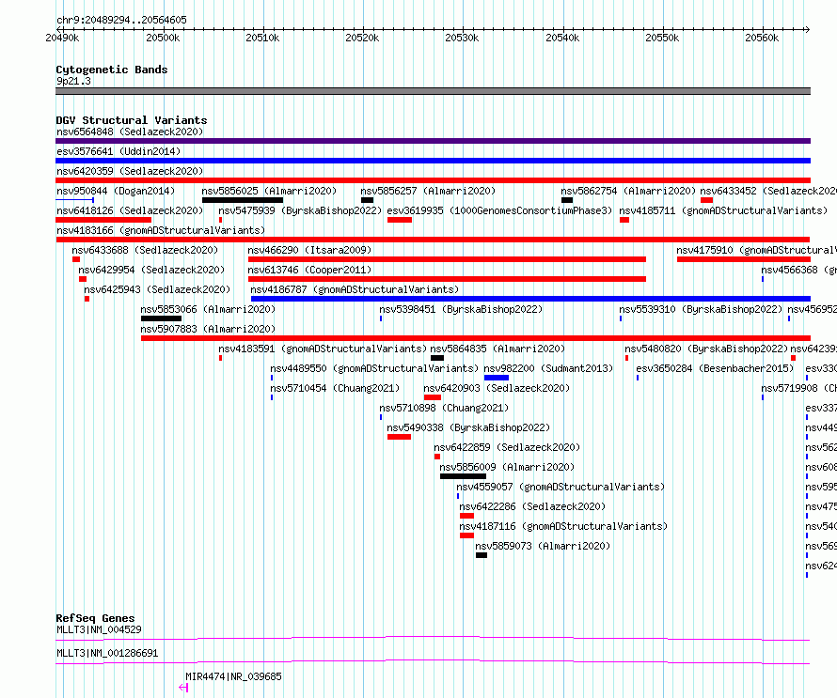Select nsv6433688 (Sedlazeck2020) label

pos(145,250)
